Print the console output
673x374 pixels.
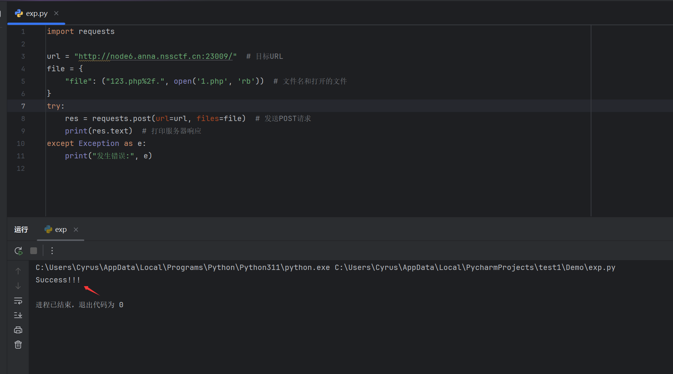pyautogui.click(x=18, y=330)
